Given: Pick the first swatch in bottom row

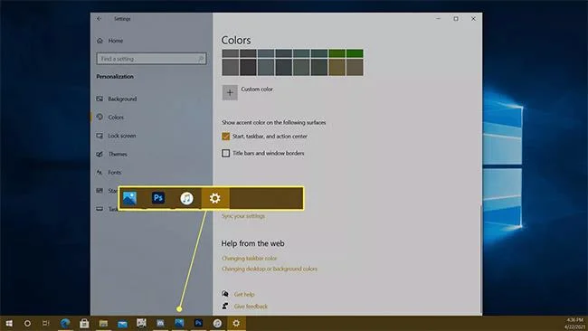Looking at the screenshot, I should (231, 68).
